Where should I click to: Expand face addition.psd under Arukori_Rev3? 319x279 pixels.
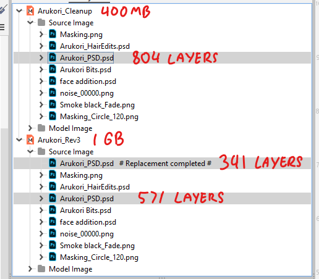(x=41, y=222)
